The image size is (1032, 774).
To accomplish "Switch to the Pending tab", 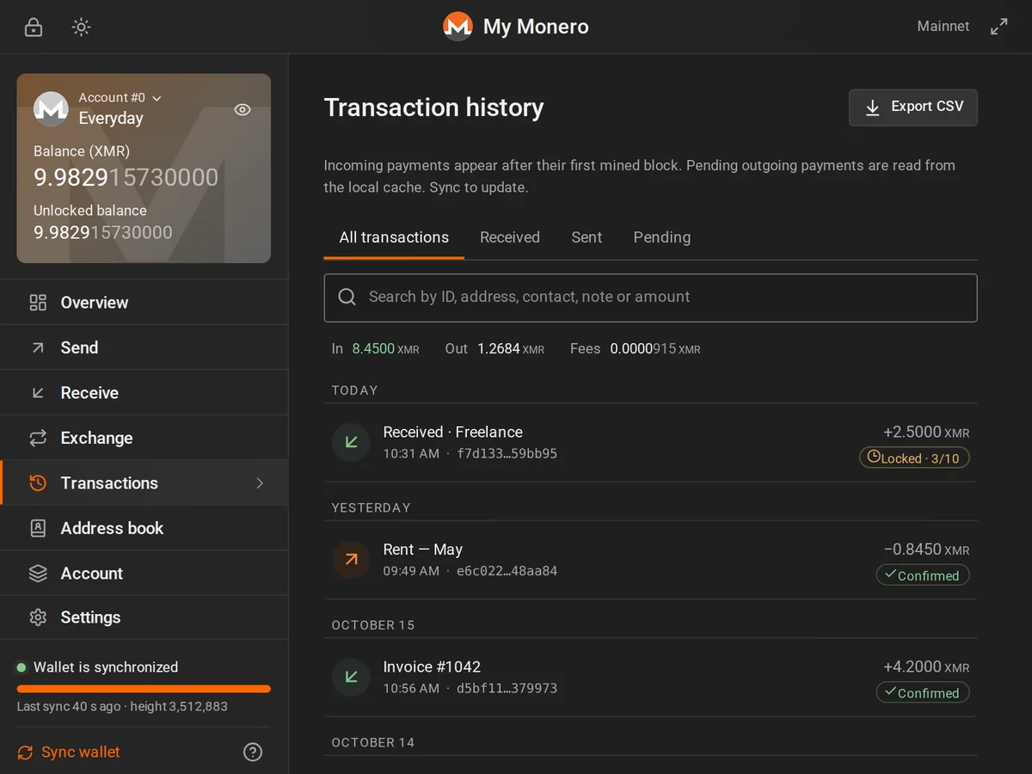I will pos(662,237).
